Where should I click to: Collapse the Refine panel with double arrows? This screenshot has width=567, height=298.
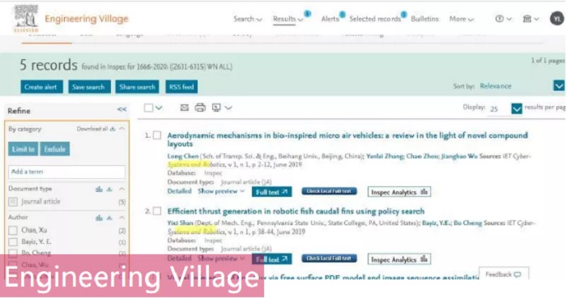pos(122,109)
